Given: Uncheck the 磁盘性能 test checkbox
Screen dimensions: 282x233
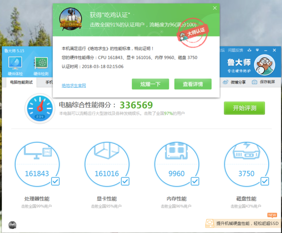Looking at the screenshot, I should point(264,181).
